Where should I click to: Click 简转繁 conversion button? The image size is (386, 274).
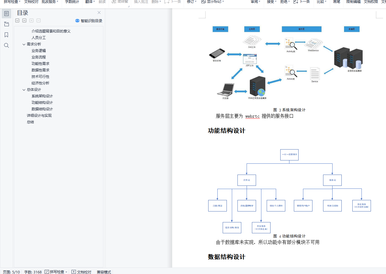(x=120, y=2)
